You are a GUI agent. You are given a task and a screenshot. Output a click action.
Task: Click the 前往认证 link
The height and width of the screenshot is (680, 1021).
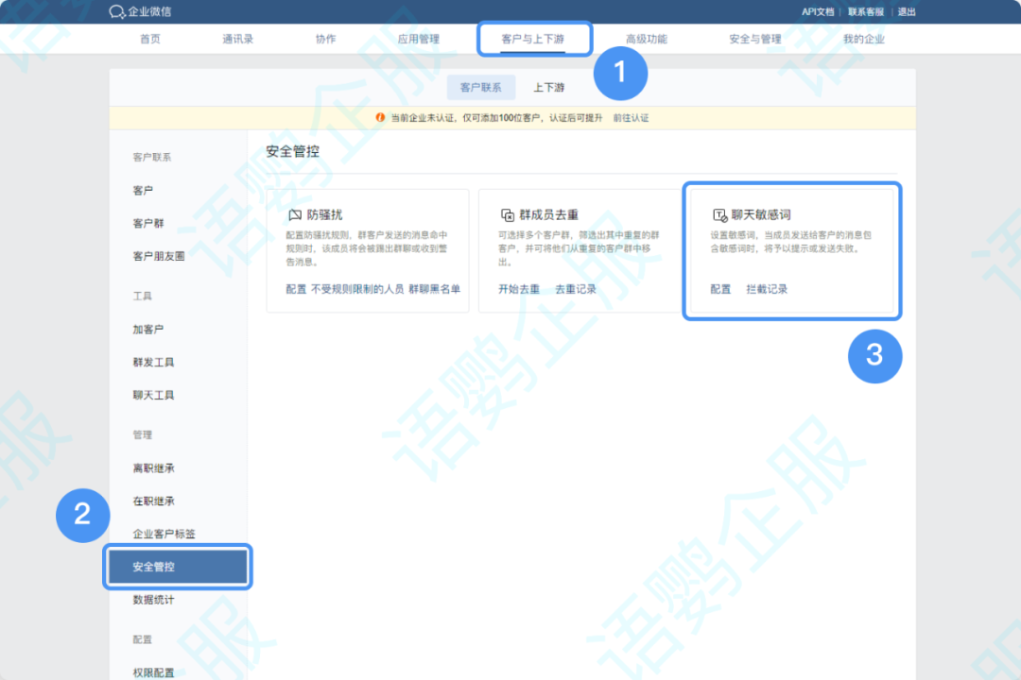(631, 118)
